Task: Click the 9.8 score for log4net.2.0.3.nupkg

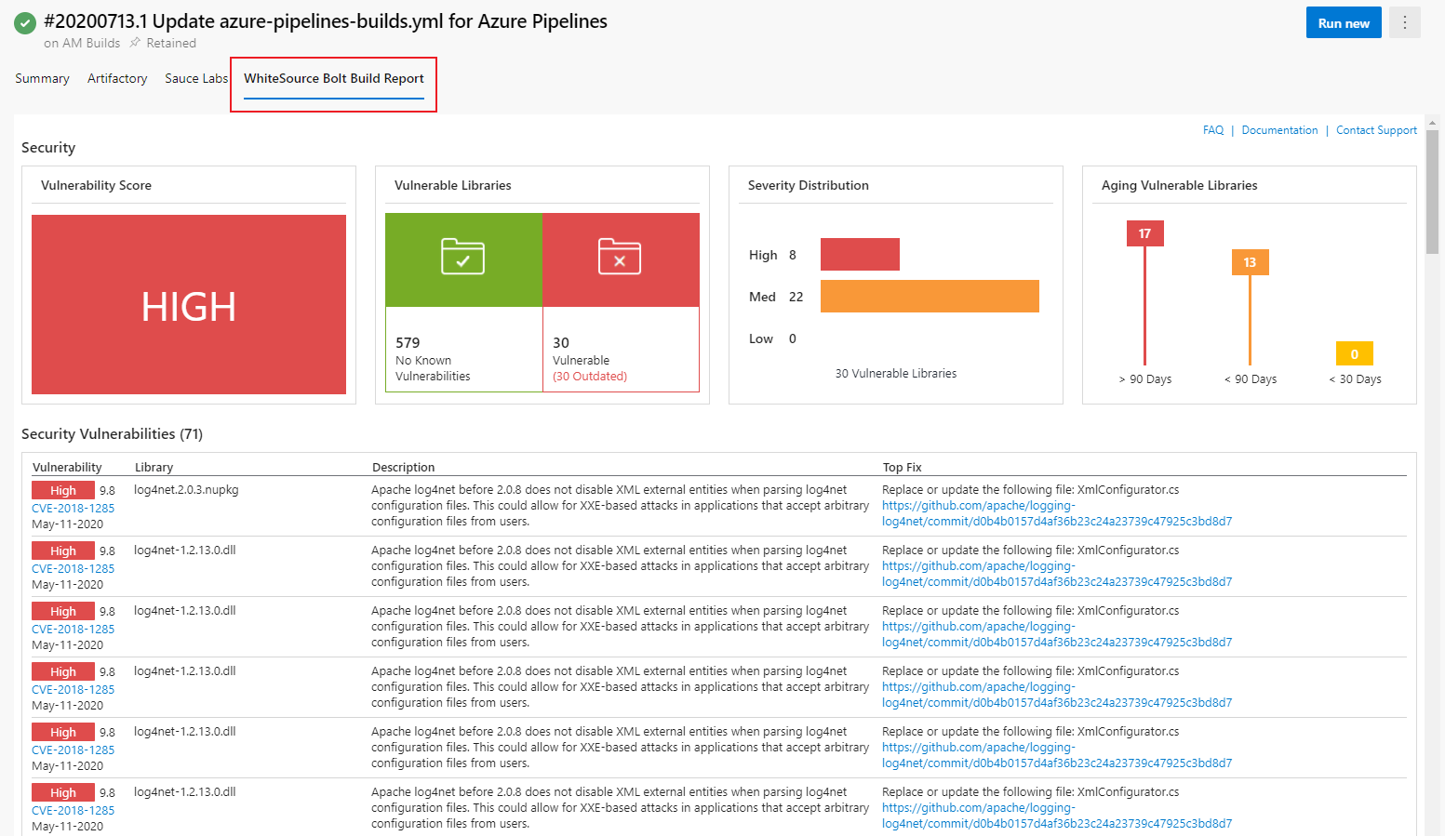Action: (108, 490)
